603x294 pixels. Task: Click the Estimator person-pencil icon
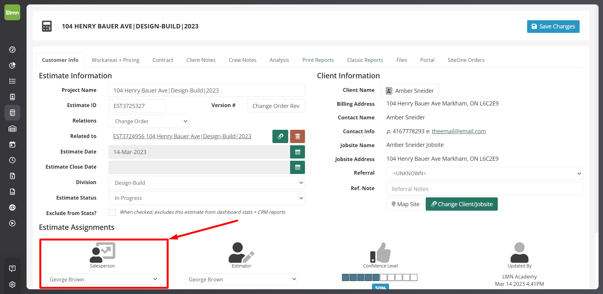[241, 252]
